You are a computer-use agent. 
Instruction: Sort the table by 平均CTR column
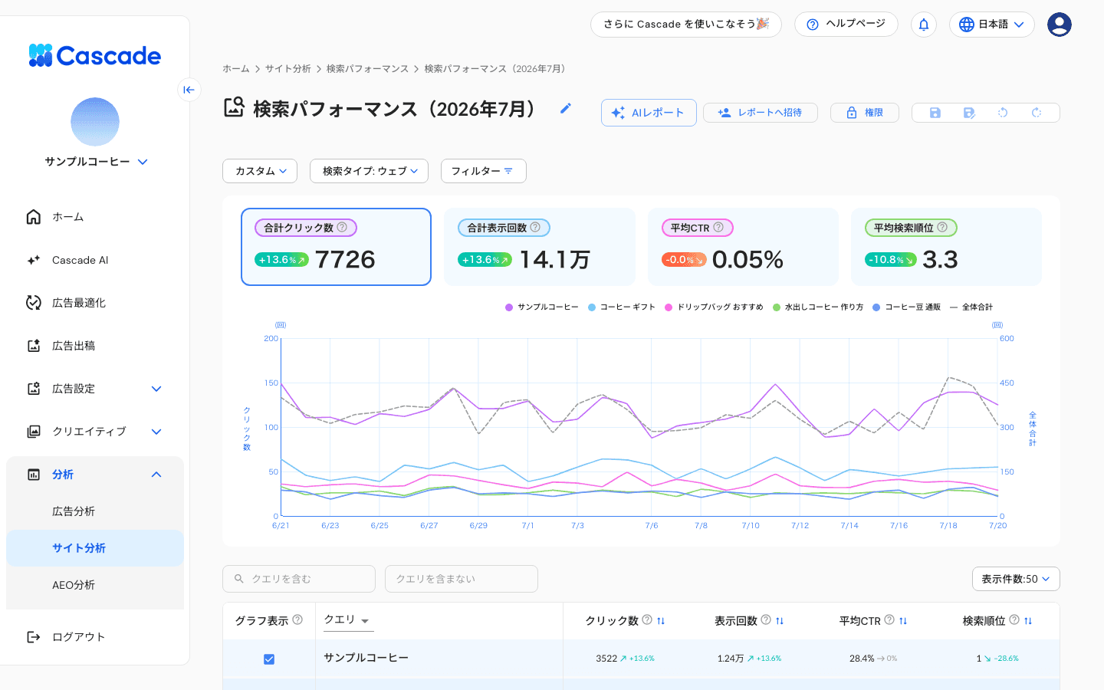pos(903,621)
